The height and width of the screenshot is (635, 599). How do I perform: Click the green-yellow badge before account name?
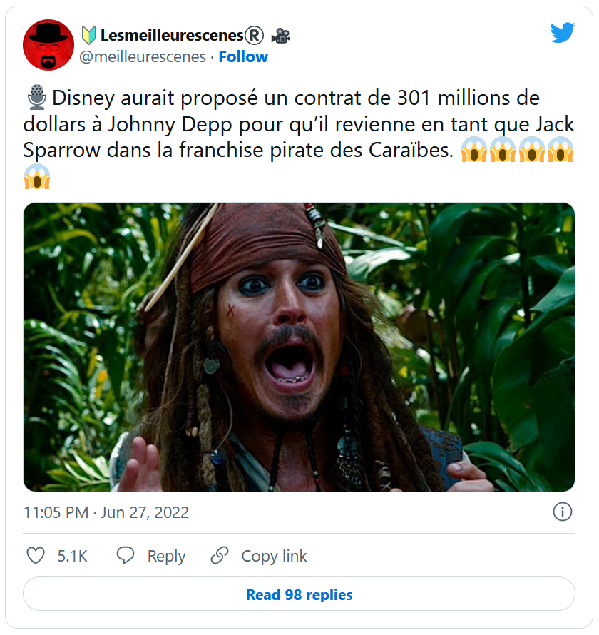[88, 35]
